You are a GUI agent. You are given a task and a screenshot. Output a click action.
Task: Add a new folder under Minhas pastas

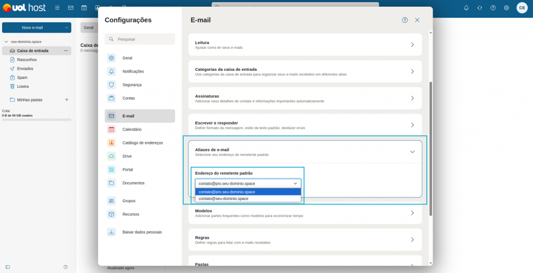(x=67, y=100)
